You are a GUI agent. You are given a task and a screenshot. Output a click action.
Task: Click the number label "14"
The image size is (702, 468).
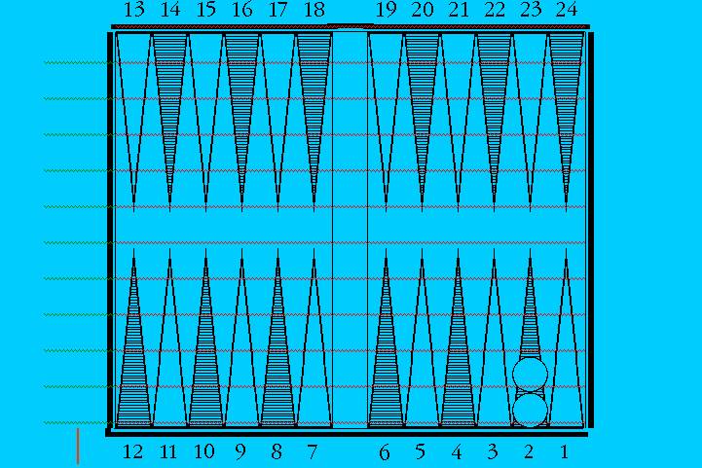(170, 10)
